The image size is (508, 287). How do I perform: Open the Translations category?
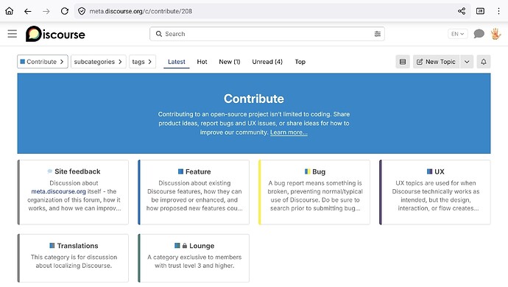point(77,246)
